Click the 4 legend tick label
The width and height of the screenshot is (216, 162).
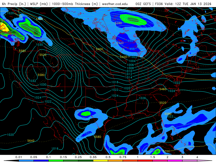pyautogui.click(x=197, y=157)
